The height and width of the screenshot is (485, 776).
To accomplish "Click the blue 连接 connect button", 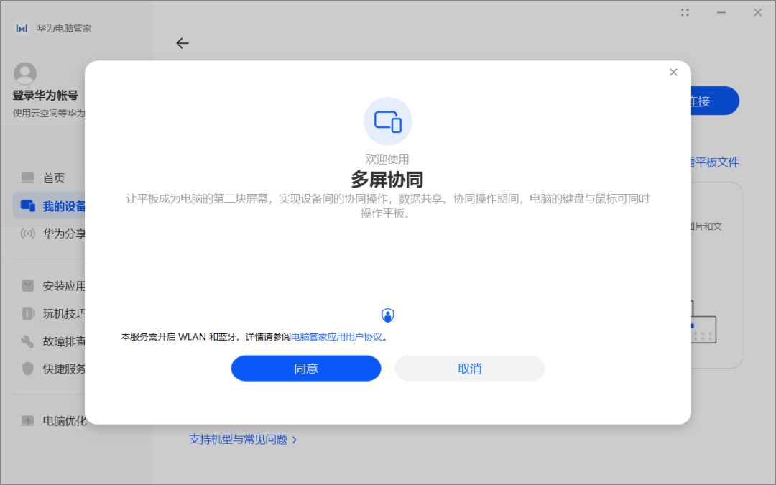I will (x=714, y=101).
